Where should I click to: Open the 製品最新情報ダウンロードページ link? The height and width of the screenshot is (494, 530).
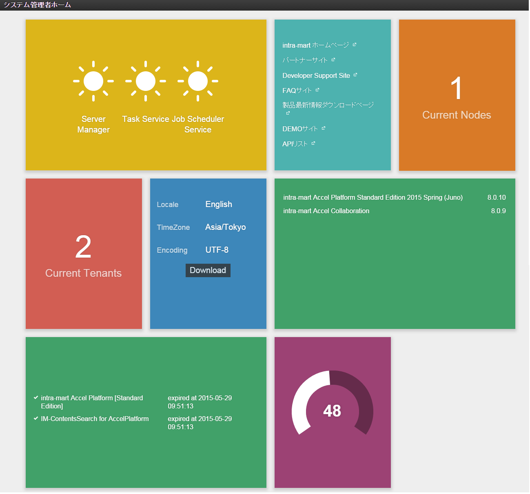(x=328, y=105)
